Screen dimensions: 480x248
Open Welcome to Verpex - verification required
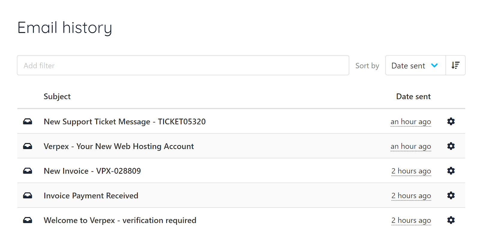[x=120, y=220]
